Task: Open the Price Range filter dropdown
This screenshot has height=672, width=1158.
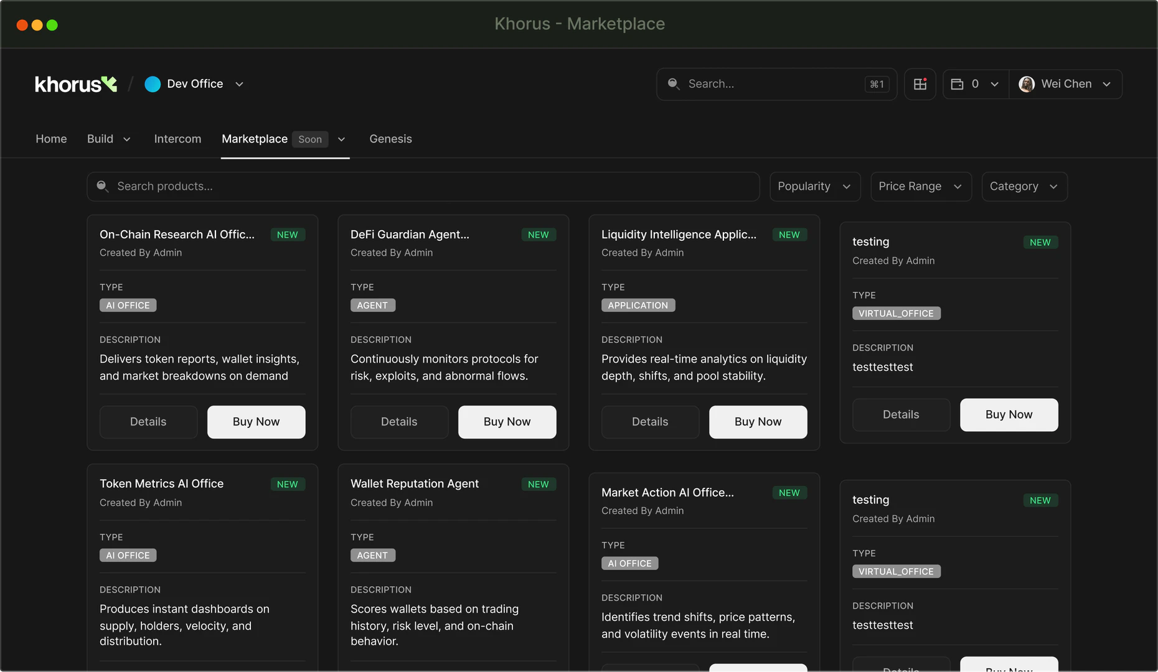Action: (x=920, y=186)
